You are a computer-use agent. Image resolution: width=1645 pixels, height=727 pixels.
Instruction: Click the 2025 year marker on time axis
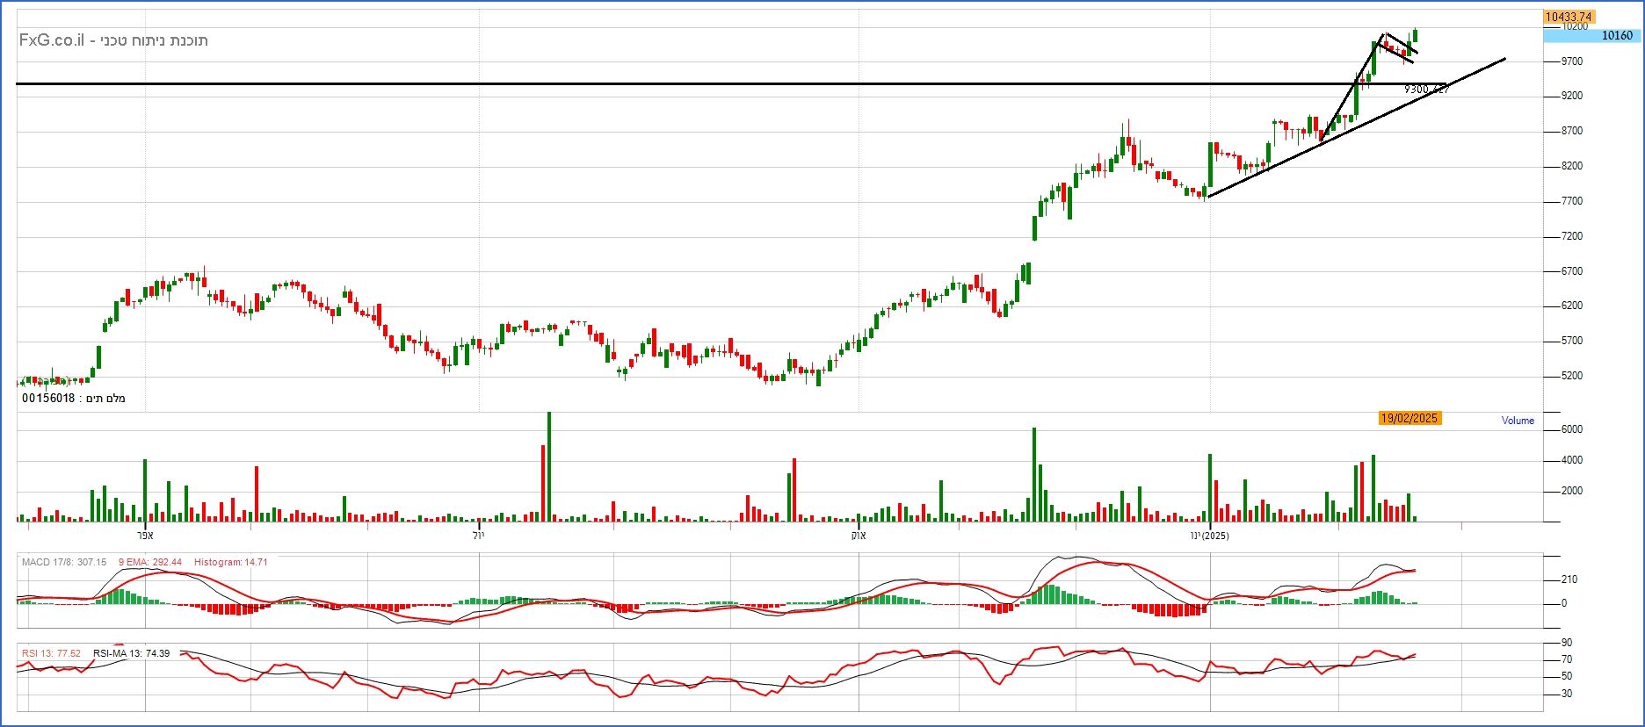pyautogui.click(x=1216, y=536)
